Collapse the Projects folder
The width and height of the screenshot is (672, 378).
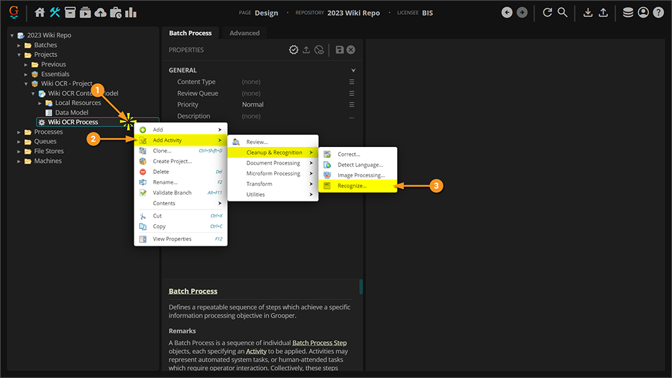point(19,55)
